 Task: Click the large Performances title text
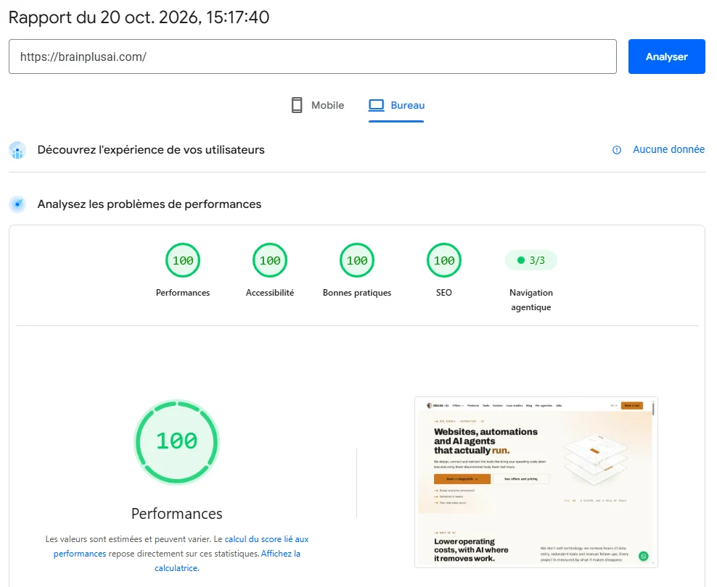point(176,514)
